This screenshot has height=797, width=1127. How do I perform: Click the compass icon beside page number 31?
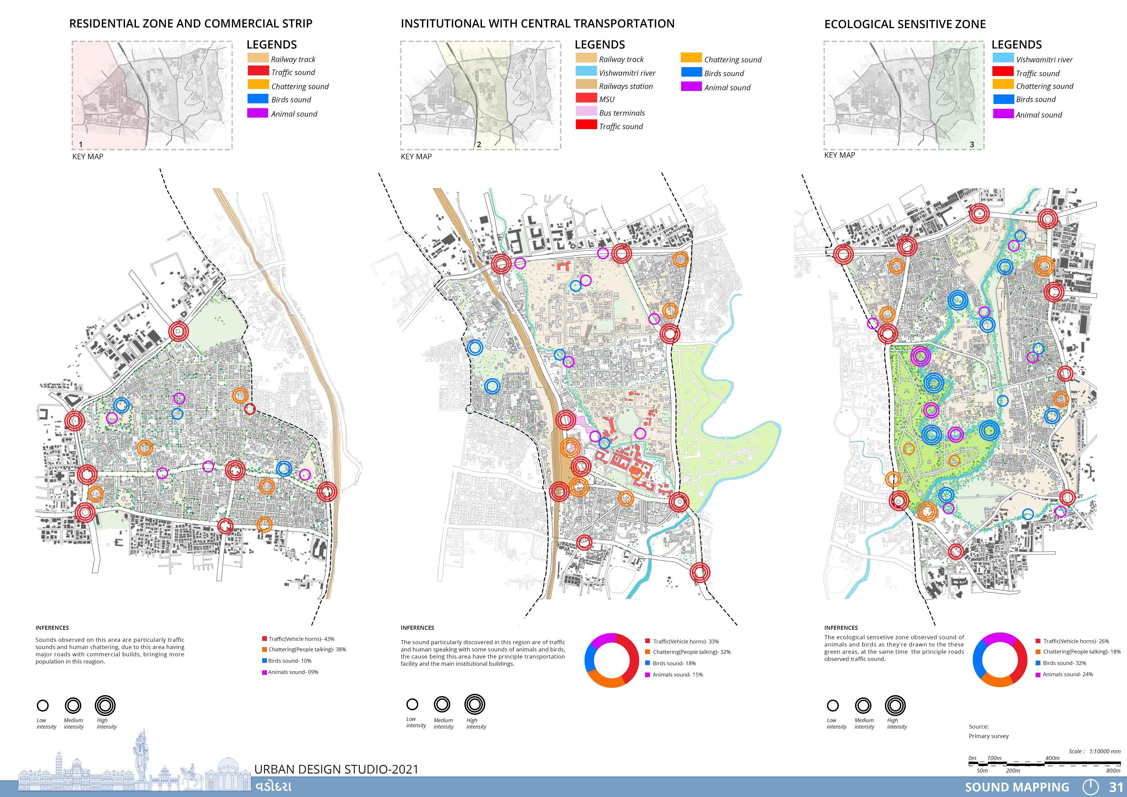point(1090,787)
